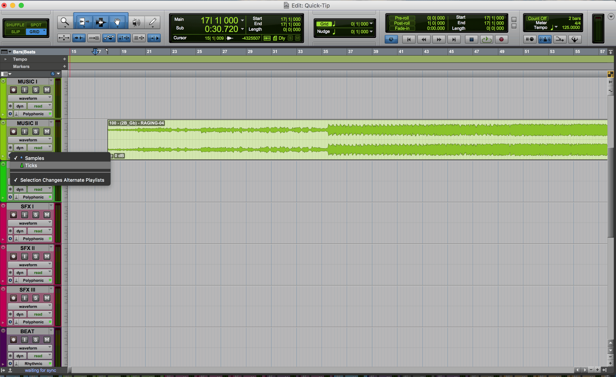Select the Scrubber speaker tool
The image size is (616, 377).
[x=136, y=22]
